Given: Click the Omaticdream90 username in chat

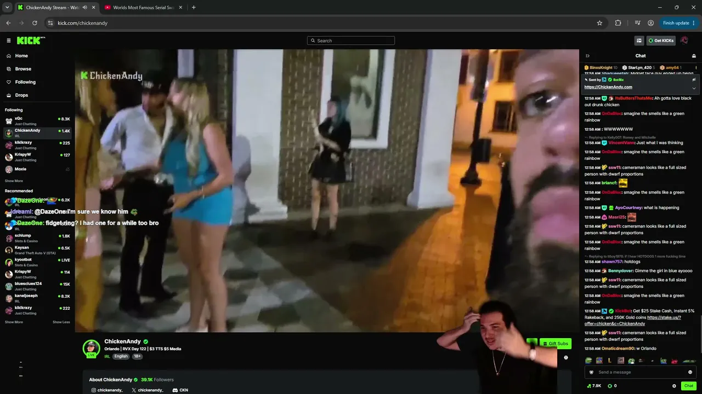Looking at the screenshot, I should coord(618,349).
